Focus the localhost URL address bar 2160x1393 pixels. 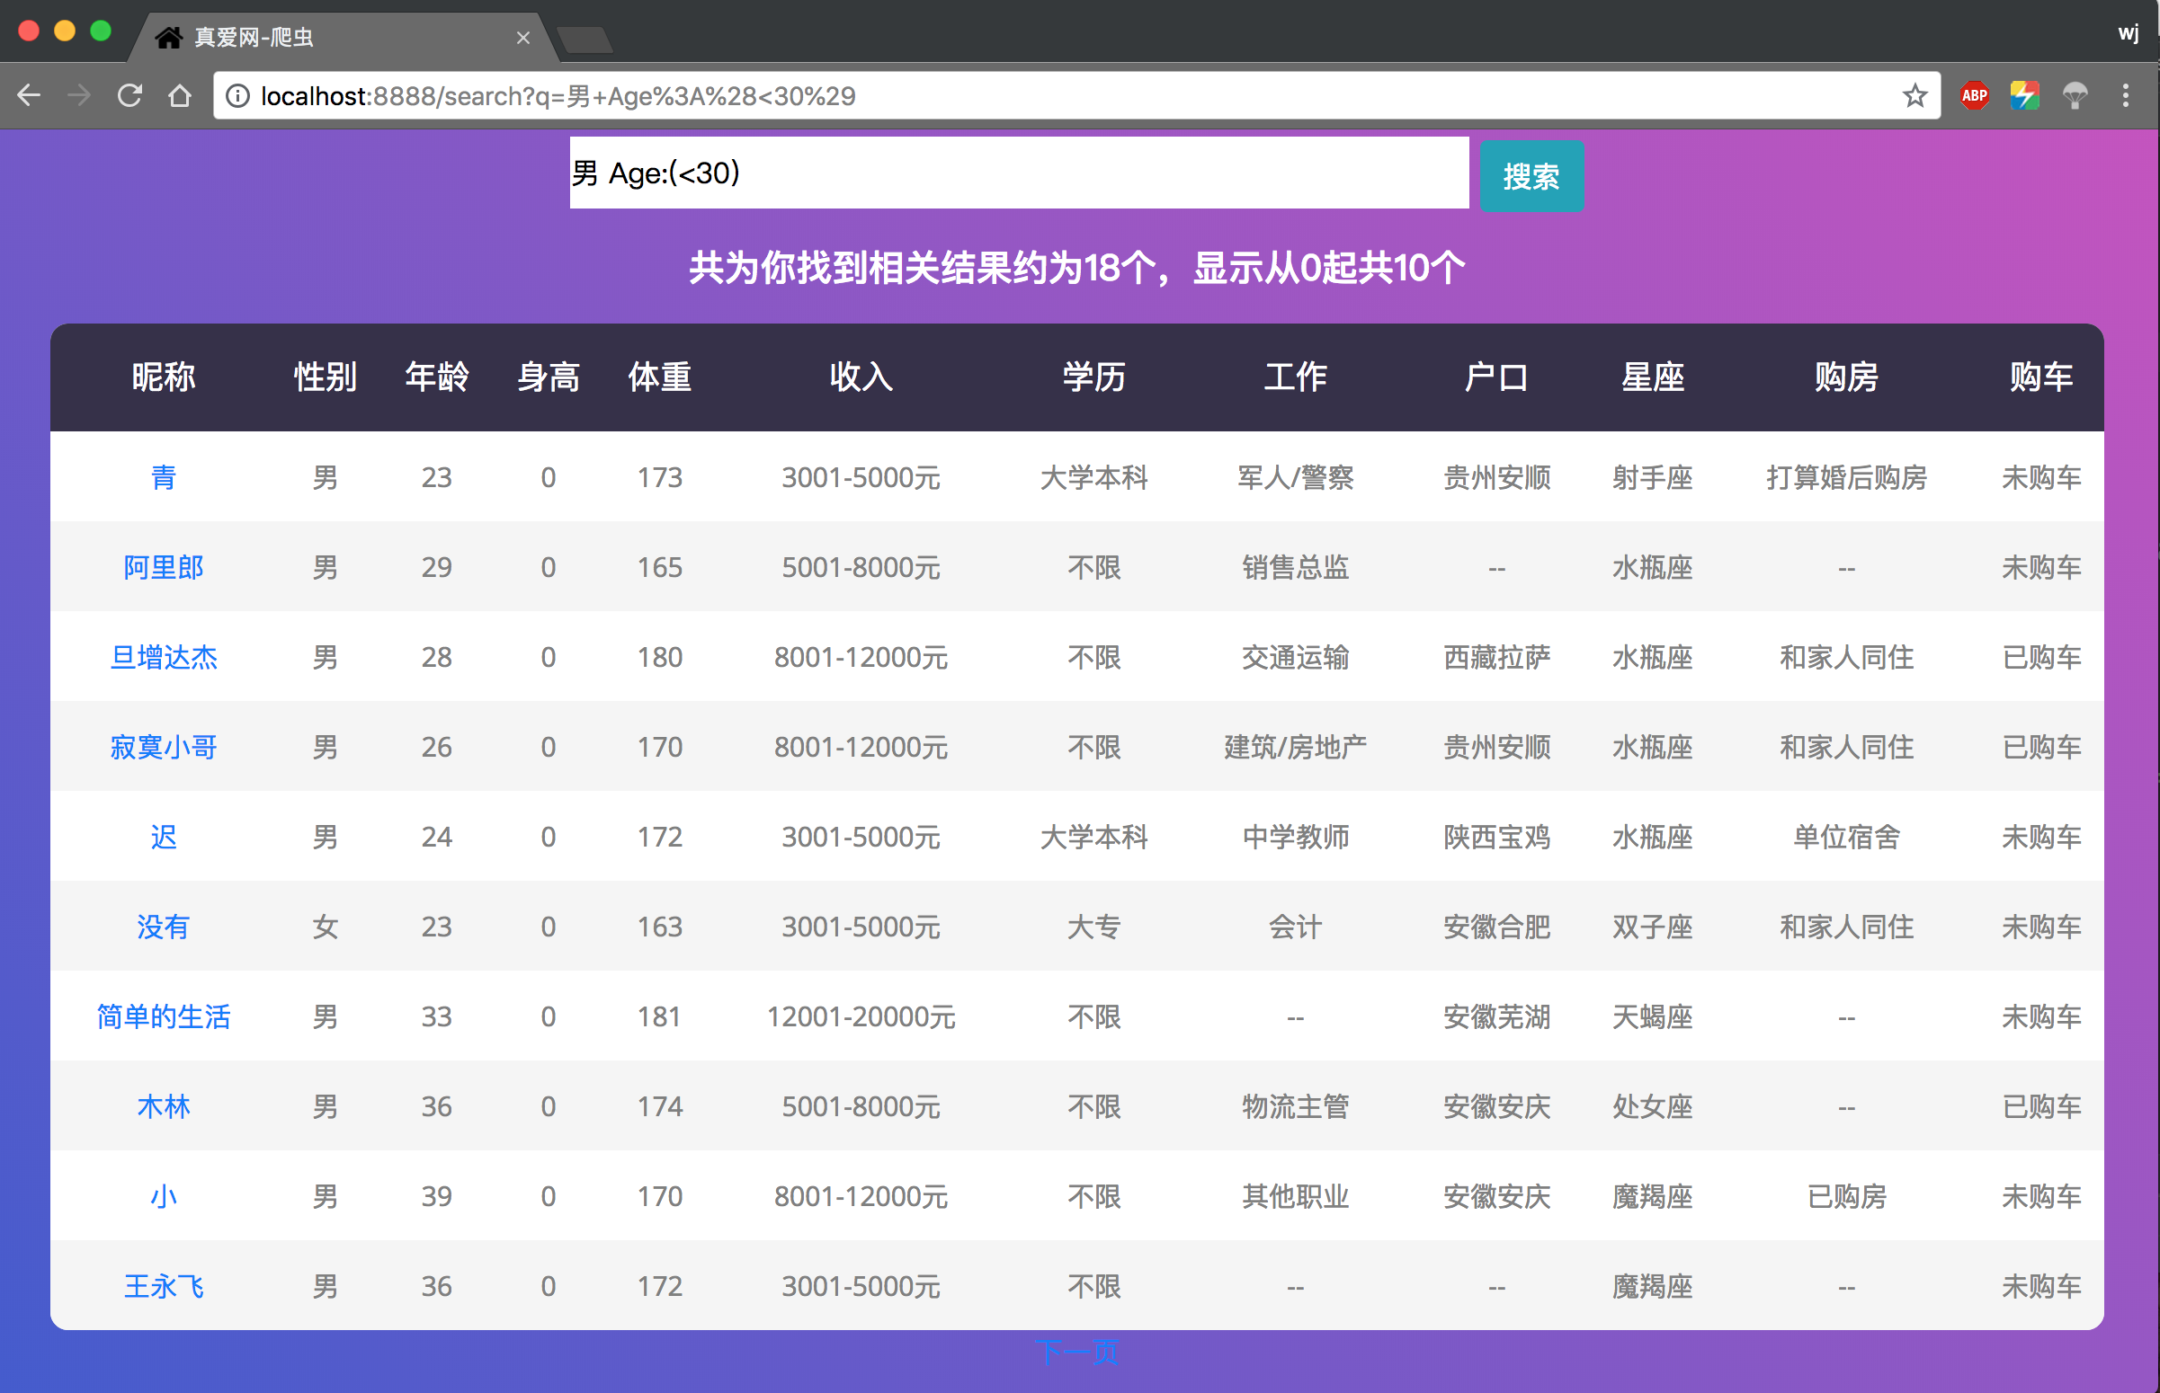click(995, 95)
